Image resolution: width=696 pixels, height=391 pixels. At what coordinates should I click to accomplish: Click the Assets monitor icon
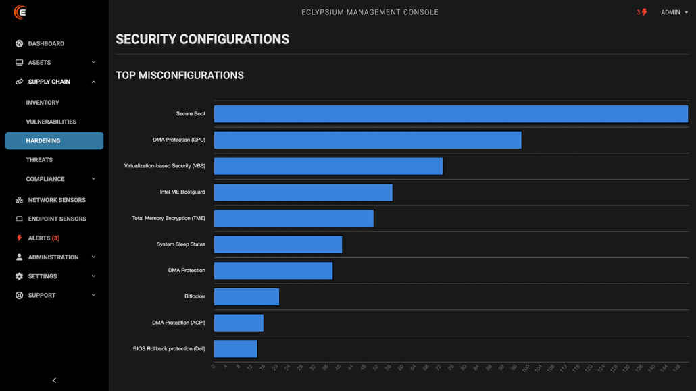19,63
